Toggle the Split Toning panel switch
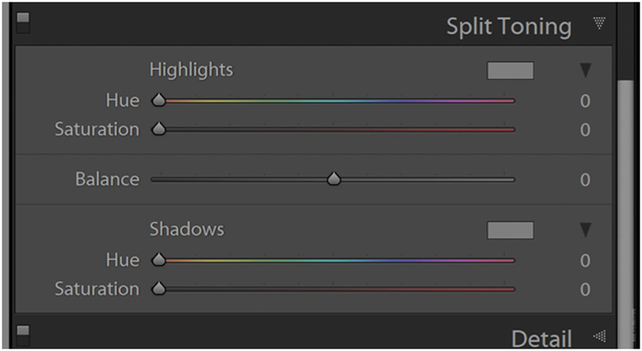This screenshot has width=642, height=351. coord(22,22)
